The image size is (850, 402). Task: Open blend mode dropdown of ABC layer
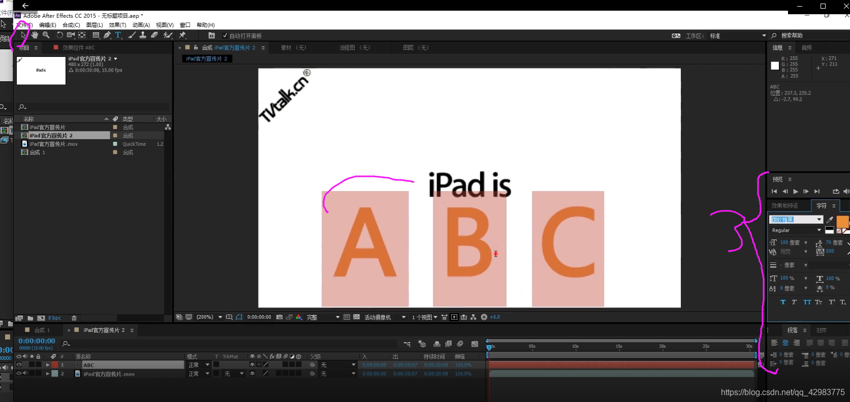tap(199, 365)
